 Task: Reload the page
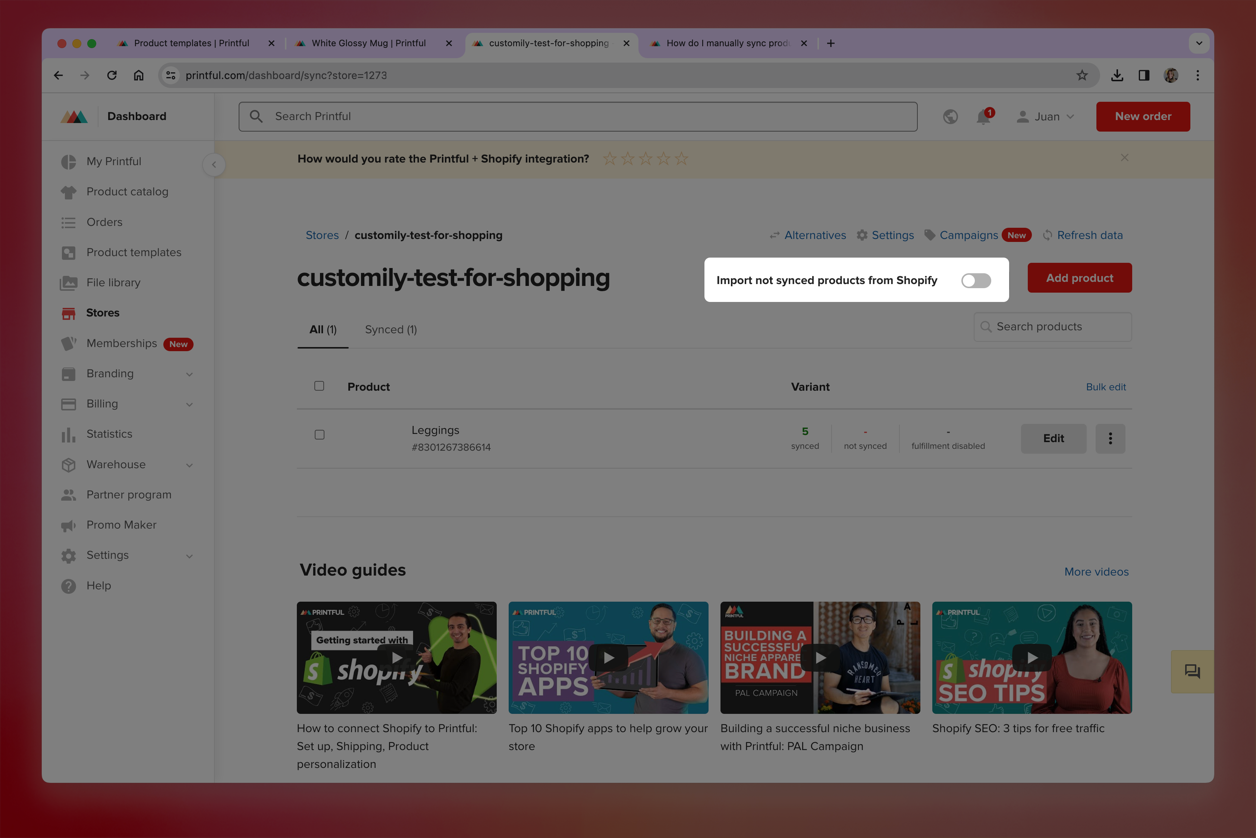point(112,75)
